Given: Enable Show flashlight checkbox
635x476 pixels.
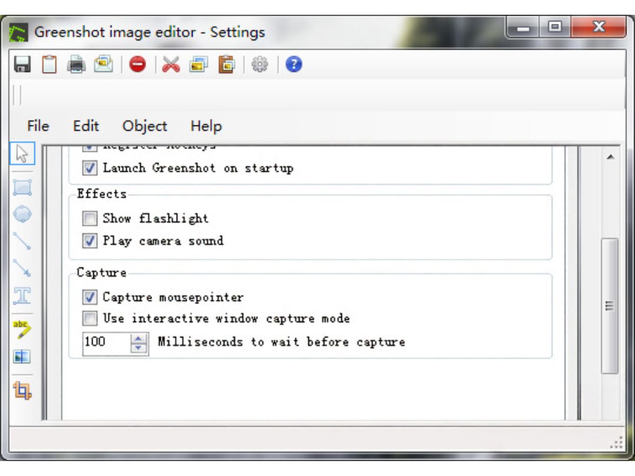Looking at the screenshot, I should [x=90, y=218].
